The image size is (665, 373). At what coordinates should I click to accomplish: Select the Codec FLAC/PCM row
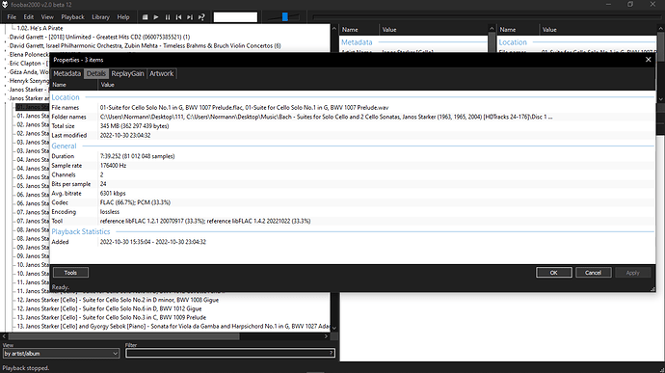(353, 202)
